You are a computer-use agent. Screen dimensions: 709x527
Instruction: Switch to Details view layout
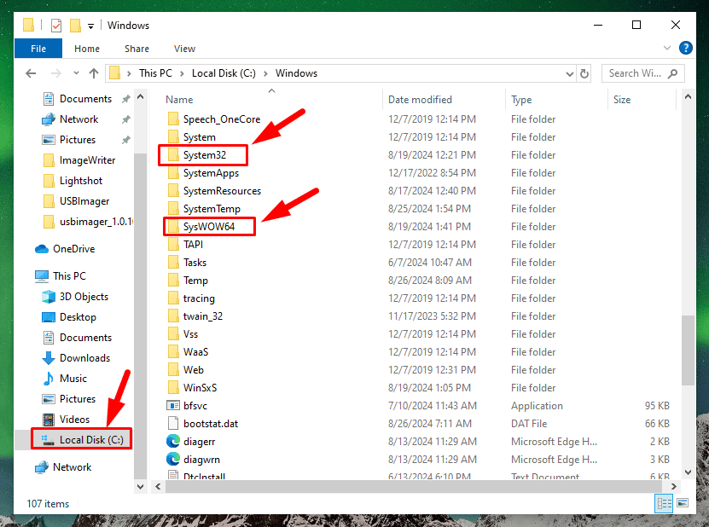point(664,503)
